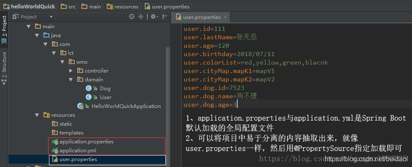Image resolution: width=412 pixels, height=167 pixels.
Task: Select the User class in tree
Action: (x=106, y=97)
